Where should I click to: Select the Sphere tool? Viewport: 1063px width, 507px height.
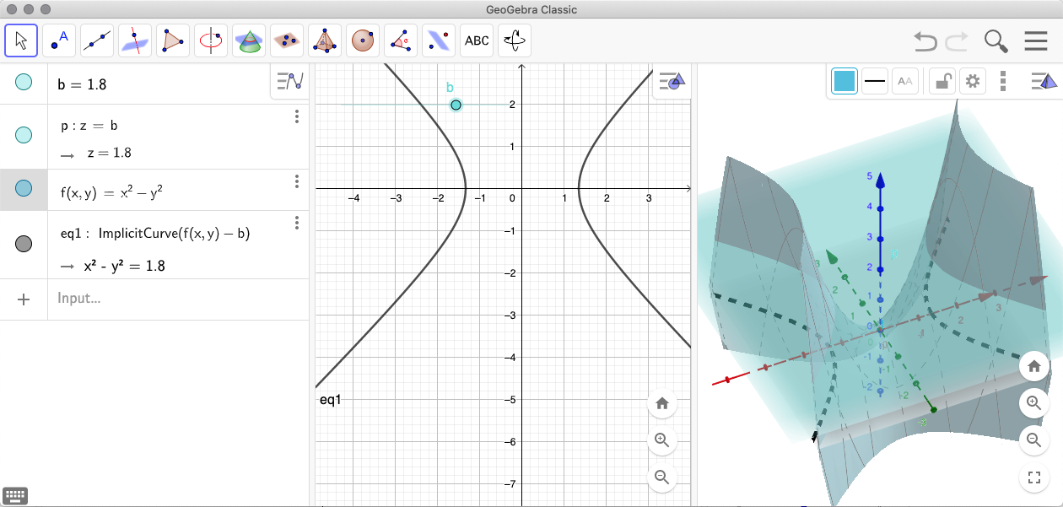[x=363, y=40]
